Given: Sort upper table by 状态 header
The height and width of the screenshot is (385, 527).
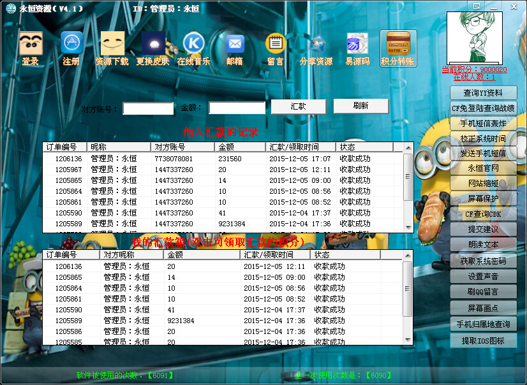Looking at the screenshot, I should [x=365, y=147].
